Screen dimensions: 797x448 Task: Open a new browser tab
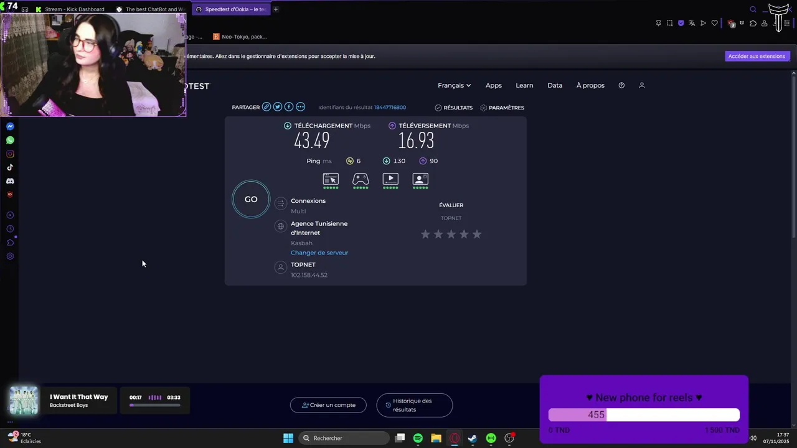point(276,9)
